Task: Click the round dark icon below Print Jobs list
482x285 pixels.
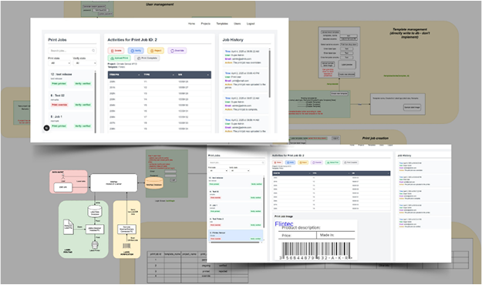Action: click(46, 128)
